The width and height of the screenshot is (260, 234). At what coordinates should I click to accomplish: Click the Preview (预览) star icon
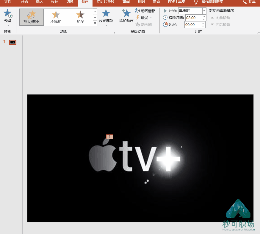click(x=8, y=13)
